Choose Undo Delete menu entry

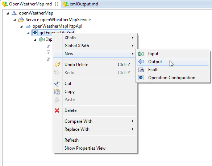coord(95,65)
